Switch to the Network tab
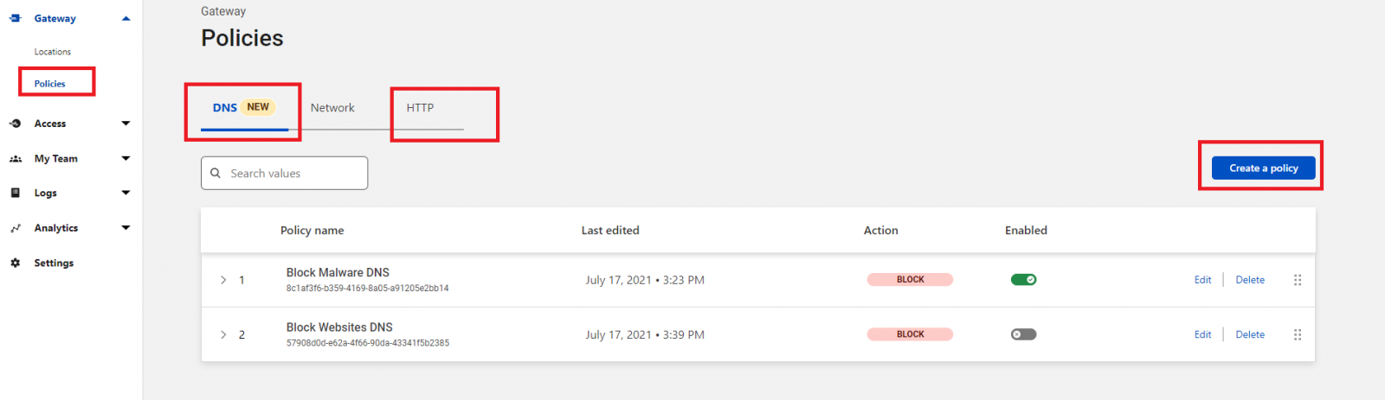 click(x=332, y=108)
